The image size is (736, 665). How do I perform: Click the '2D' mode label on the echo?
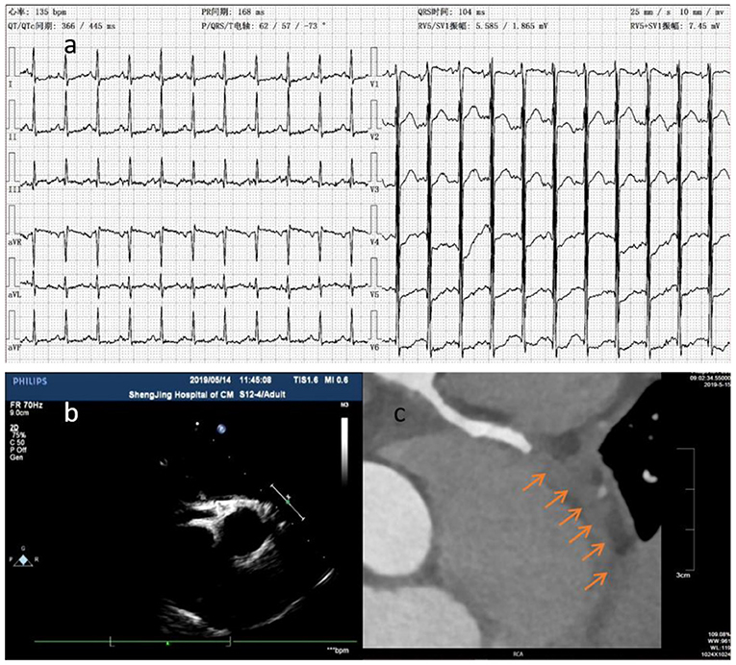pyautogui.click(x=14, y=429)
